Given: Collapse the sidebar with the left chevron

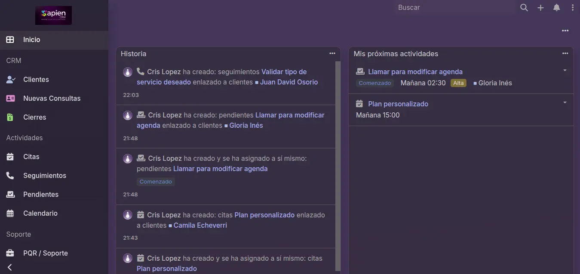Looking at the screenshot, I should point(9,267).
